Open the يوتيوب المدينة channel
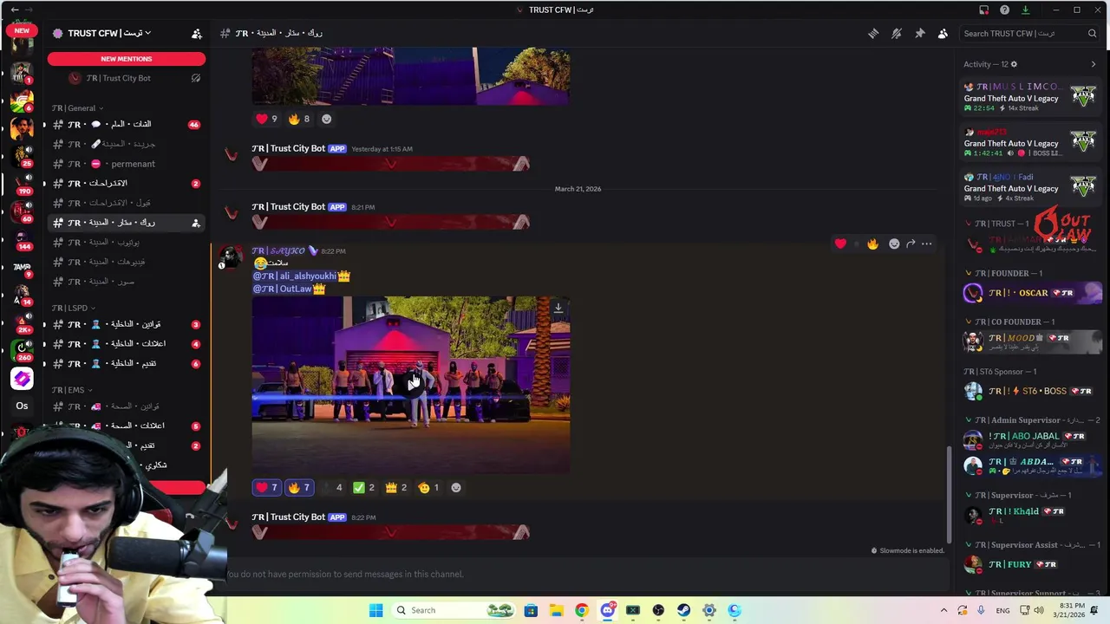The width and height of the screenshot is (1110, 624). [127, 242]
